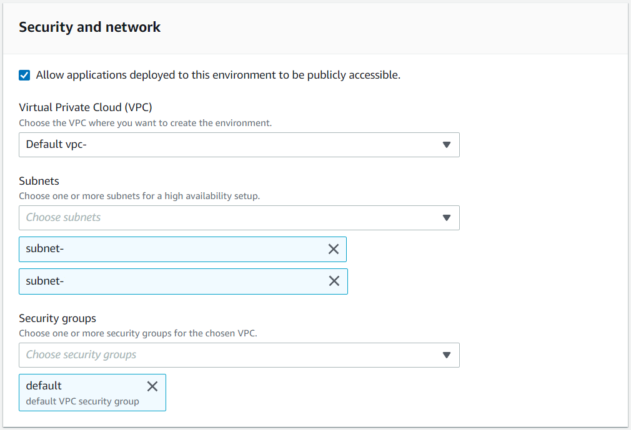Image resolution: width=631 pixels, height=430 pixels.
Task: Click the Security groups dropdown arrow
Action: (447, 354)
